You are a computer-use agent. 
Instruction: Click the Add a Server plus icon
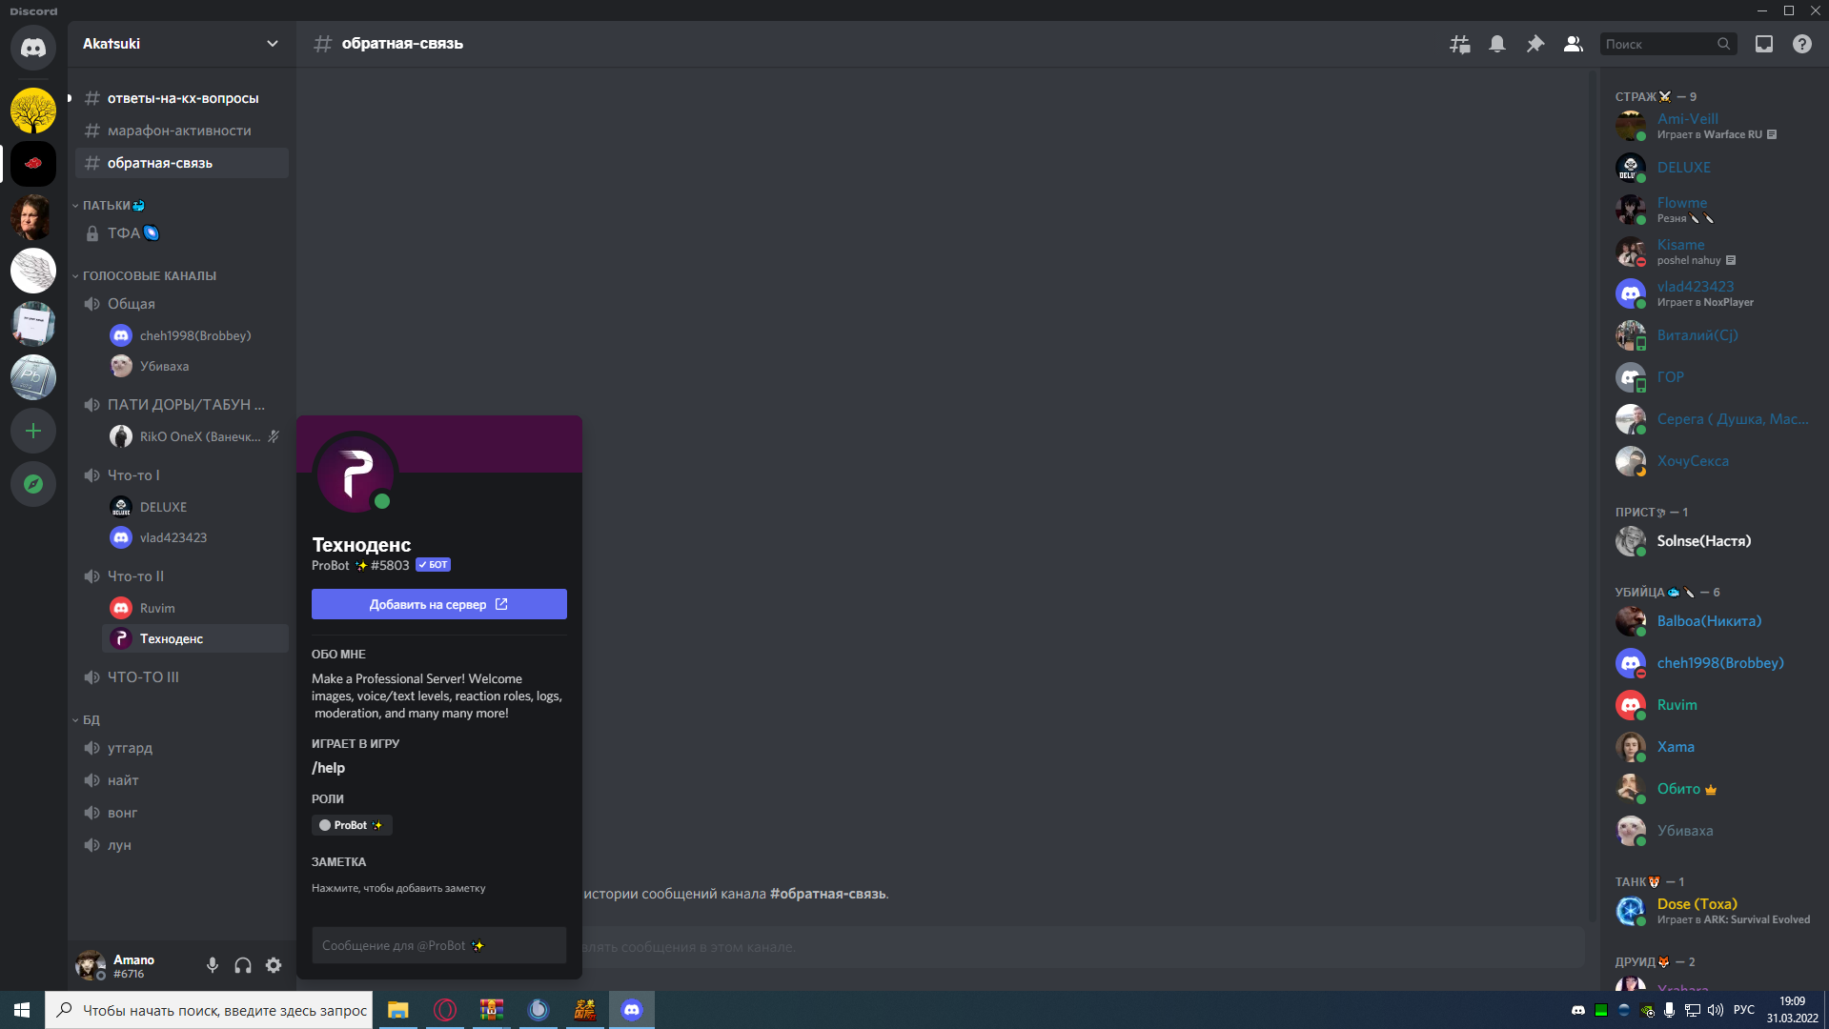coord(33,431)
